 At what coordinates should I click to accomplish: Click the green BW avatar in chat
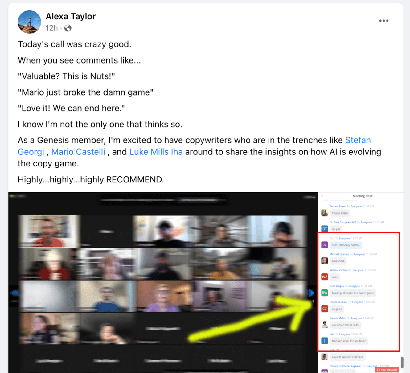[x=324, y=293]
